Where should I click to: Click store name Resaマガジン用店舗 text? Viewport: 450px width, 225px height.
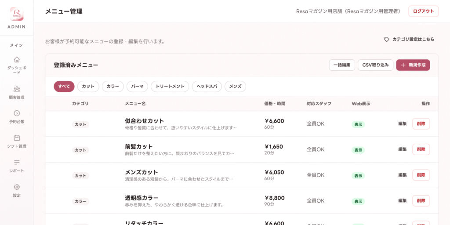(319, 11)
